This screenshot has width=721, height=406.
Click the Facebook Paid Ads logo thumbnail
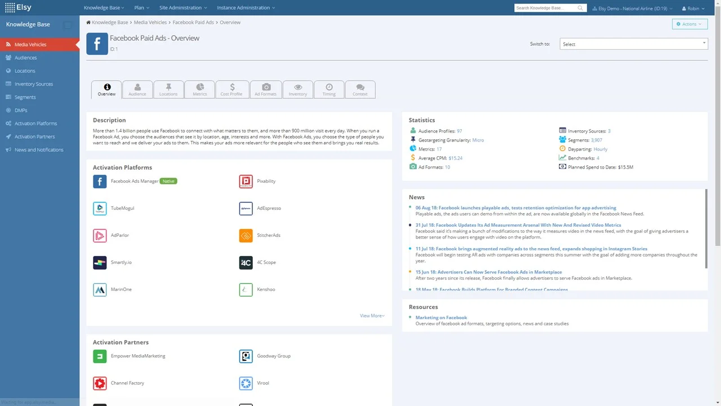(x=97, y=44)
